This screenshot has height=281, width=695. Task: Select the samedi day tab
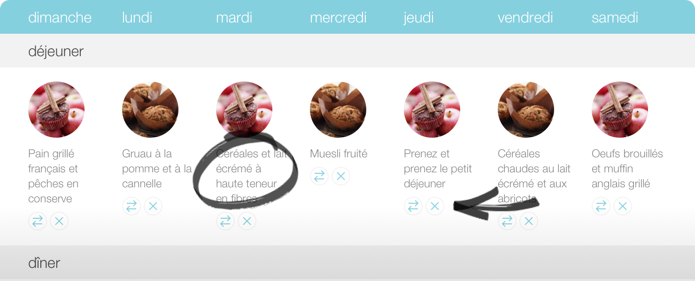(x=615, y=18)
